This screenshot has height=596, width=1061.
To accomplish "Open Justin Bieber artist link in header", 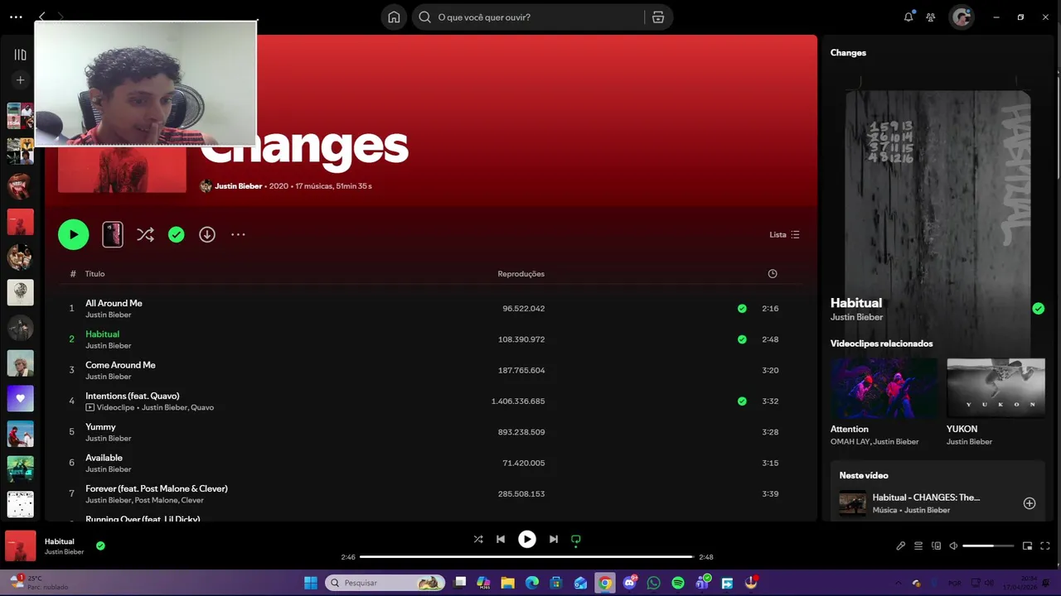I will click(x=238, y=186).
